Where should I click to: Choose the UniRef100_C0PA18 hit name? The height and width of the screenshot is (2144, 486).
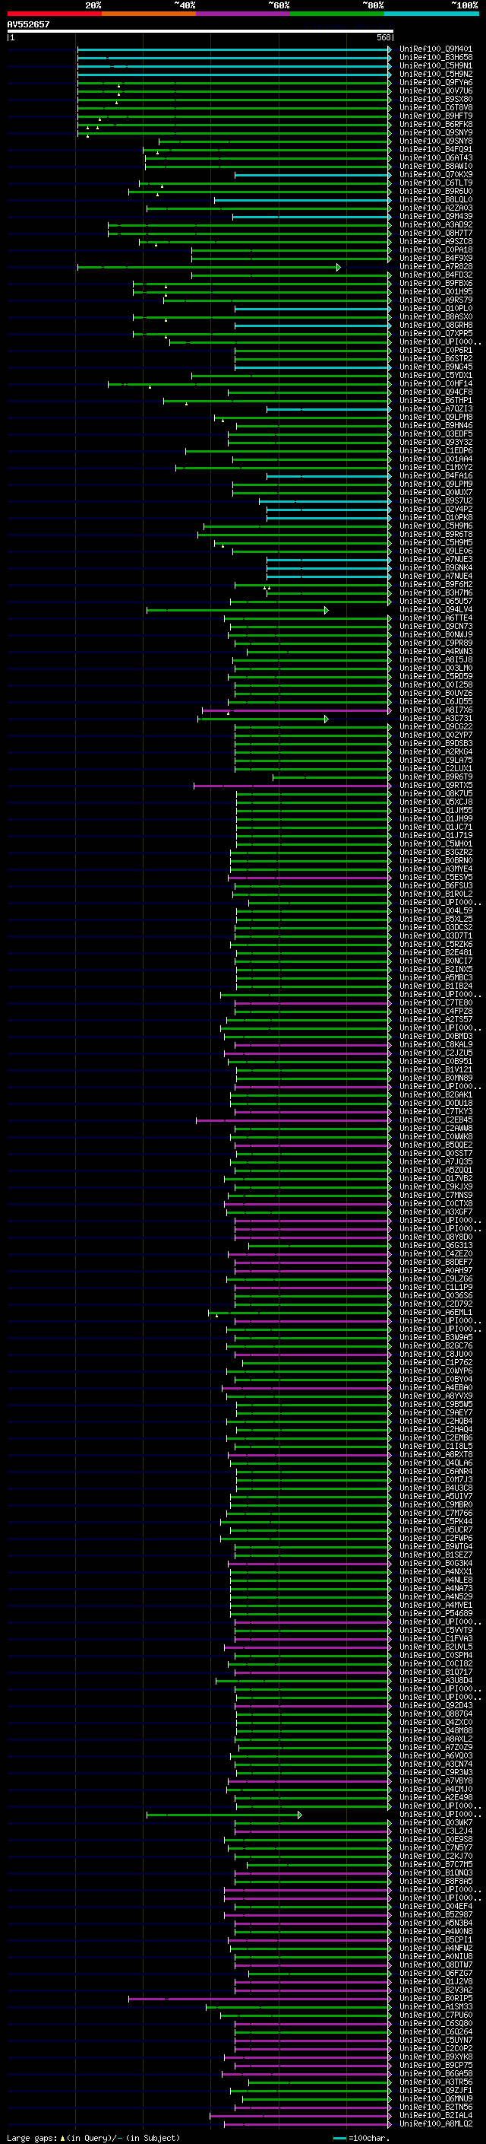435,249
